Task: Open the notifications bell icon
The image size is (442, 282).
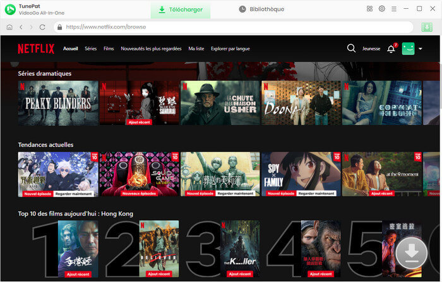Action: tap(391, 49)
